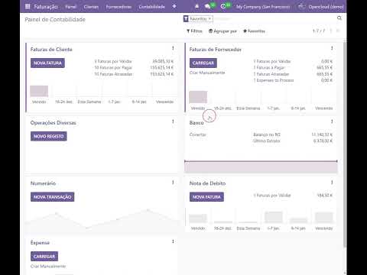Click Faturas Atrasadas in Faturas de Fornecedor
The image size is (367, 275).
click(271, 74)
